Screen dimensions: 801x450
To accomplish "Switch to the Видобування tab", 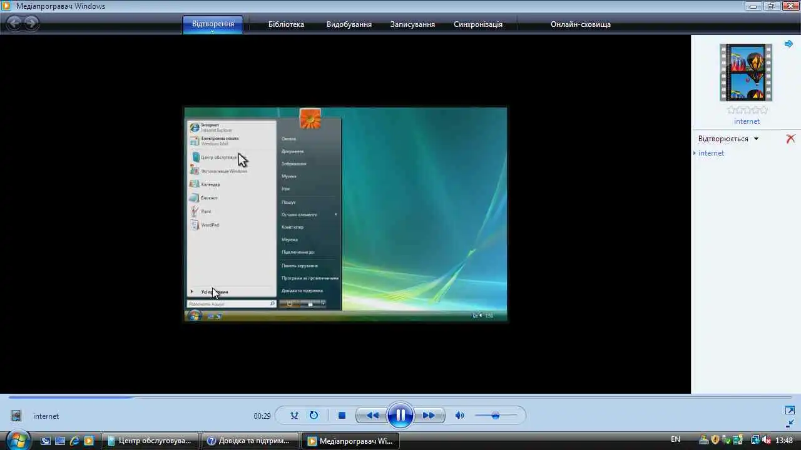I will [349, 24].
